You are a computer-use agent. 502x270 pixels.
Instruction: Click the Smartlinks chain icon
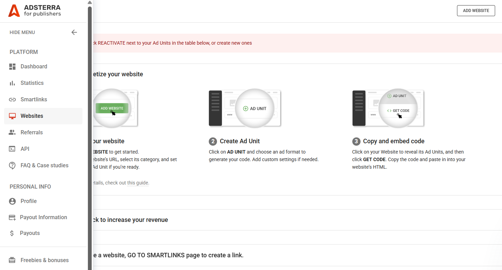click(x=12, y=100)
